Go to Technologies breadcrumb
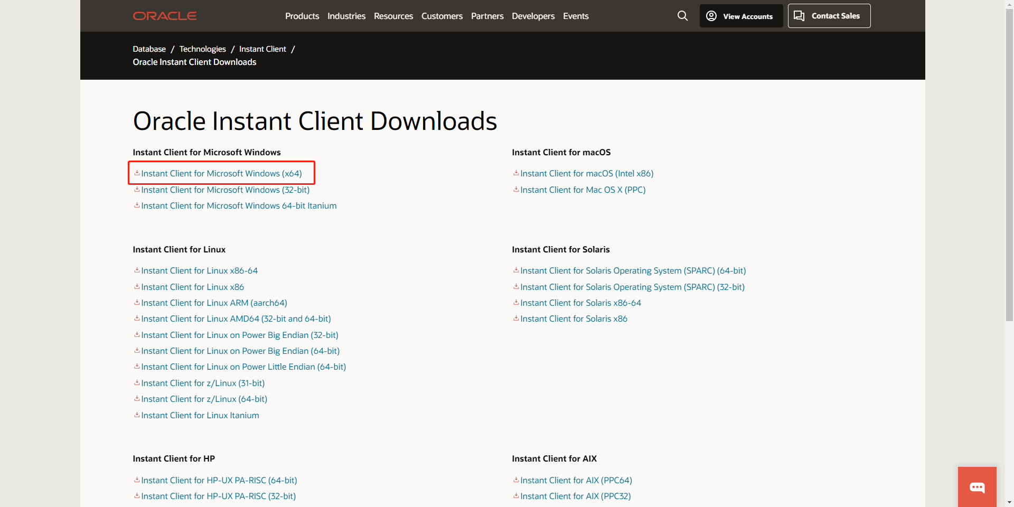 [203, 49]
